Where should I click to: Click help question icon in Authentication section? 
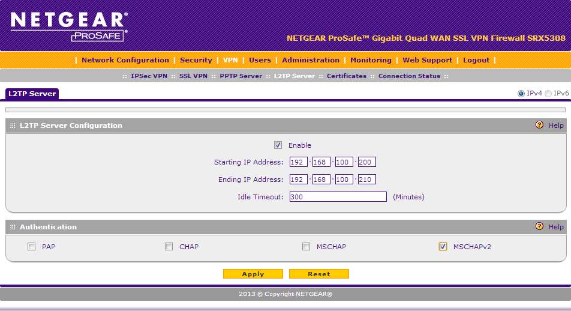(x=539, y=226)
